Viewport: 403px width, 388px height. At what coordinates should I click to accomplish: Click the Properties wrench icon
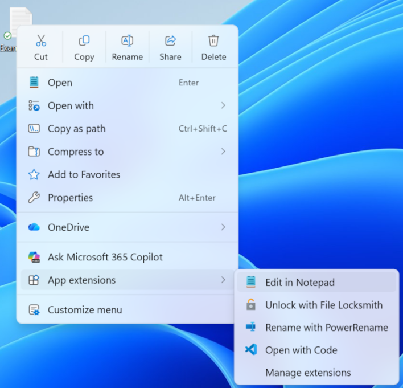[x=34, y=198]
